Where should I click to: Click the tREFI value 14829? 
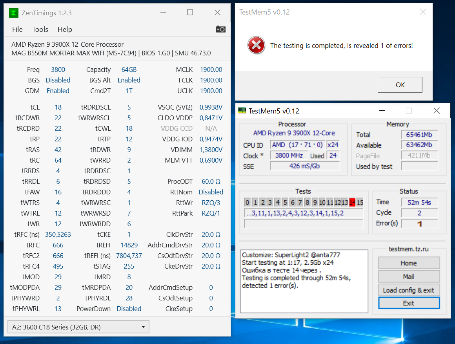click(129, 245)
